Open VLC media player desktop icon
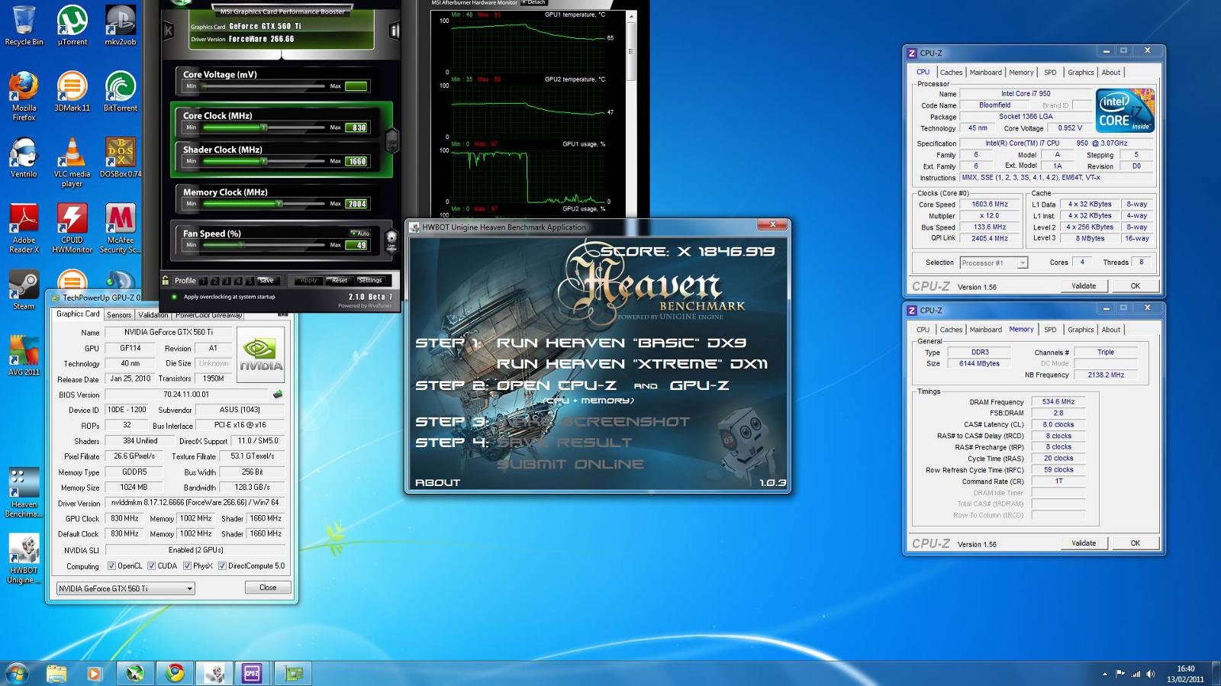Viewport: 1221px width, 686px height. [72, 163]
